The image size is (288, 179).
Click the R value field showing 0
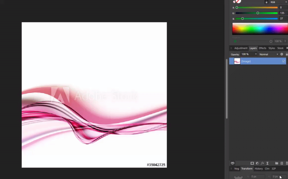pyautogui.click(x=283, y=8)
